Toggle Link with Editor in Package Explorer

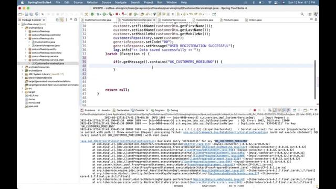(x=61, y=20)
